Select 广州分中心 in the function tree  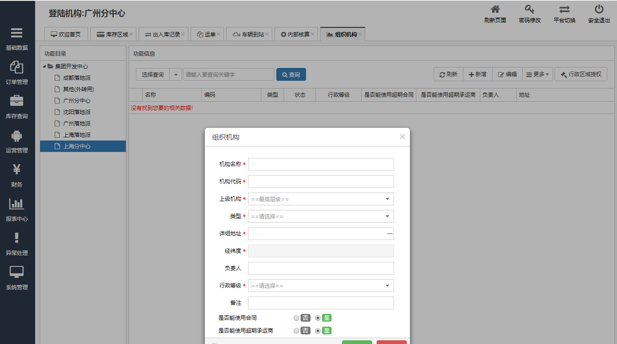tap(77, 101)
